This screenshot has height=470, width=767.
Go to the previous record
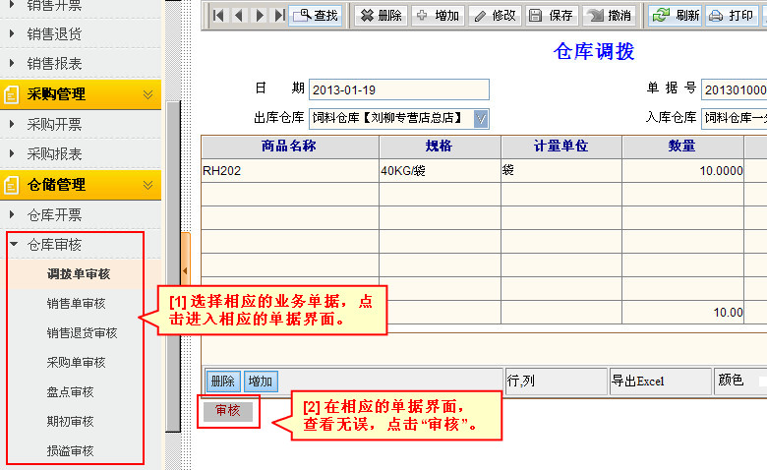[x=239, y=16]
